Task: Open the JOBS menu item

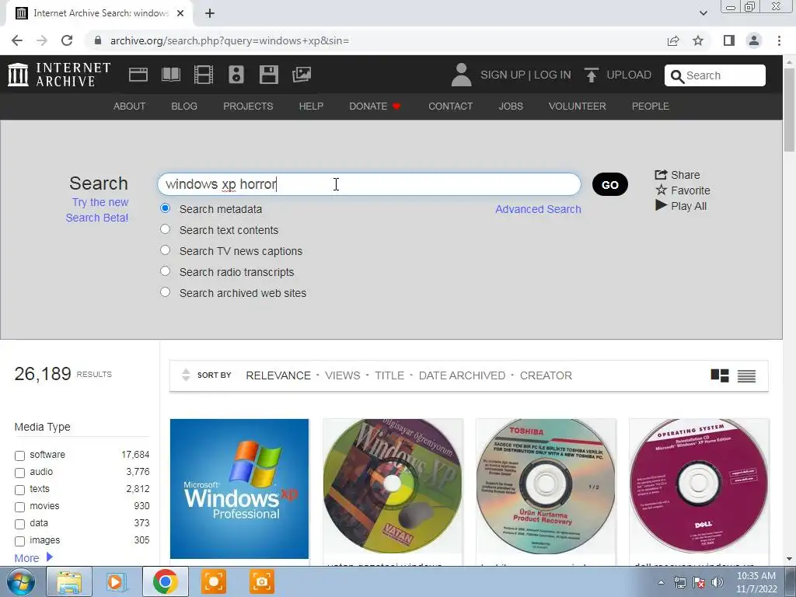Action: pos(511,106)
